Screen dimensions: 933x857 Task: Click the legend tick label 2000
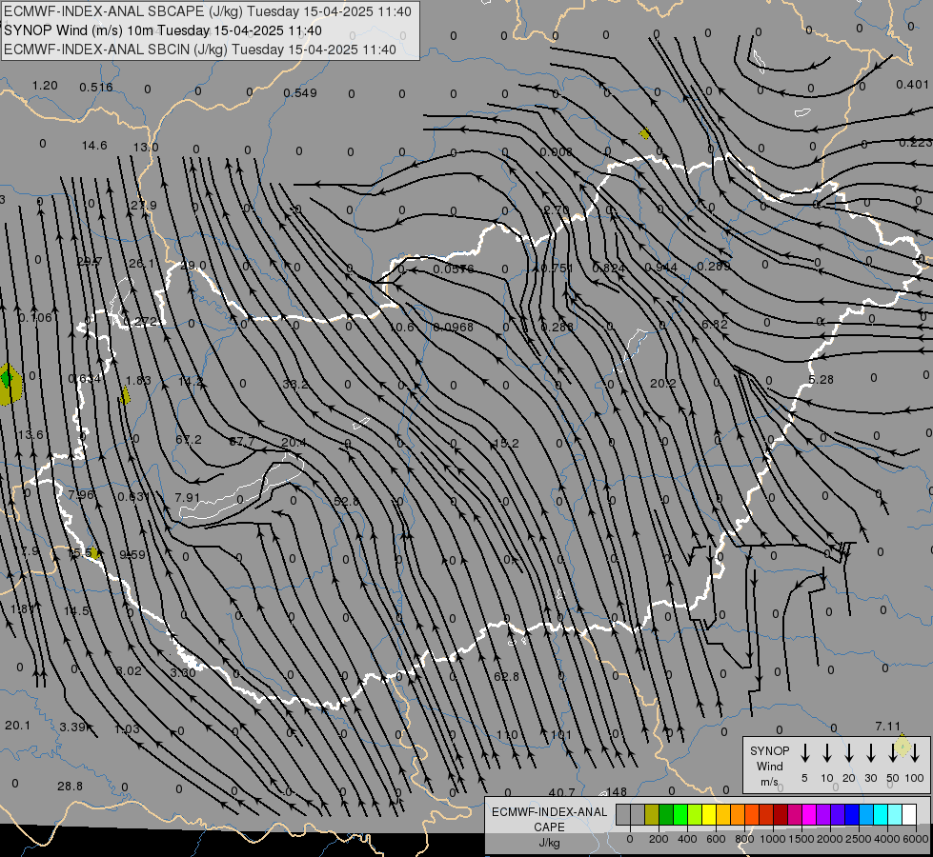829,839
